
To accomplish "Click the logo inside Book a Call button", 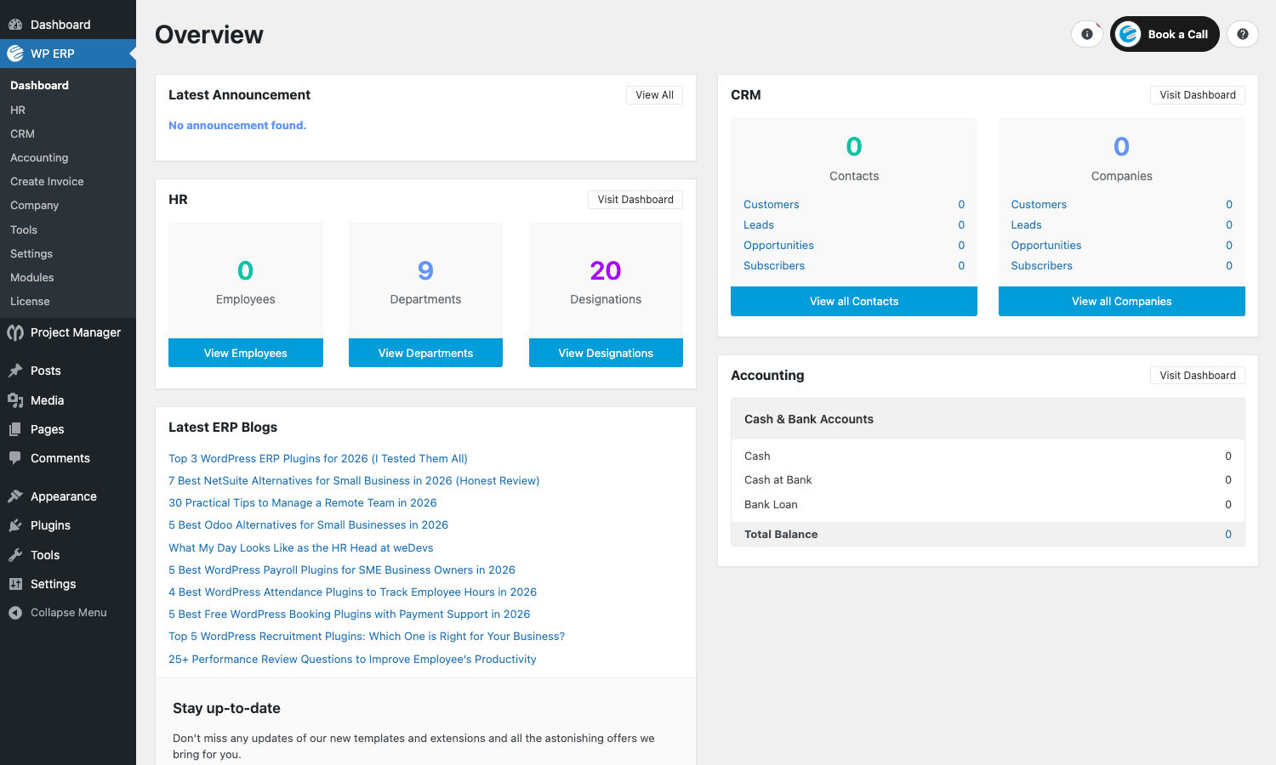I will [x=1128, y=34].
